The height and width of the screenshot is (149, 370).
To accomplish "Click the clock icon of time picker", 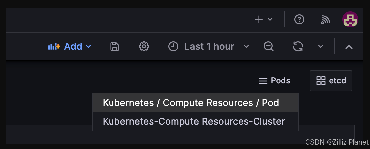I will point(173,46).
